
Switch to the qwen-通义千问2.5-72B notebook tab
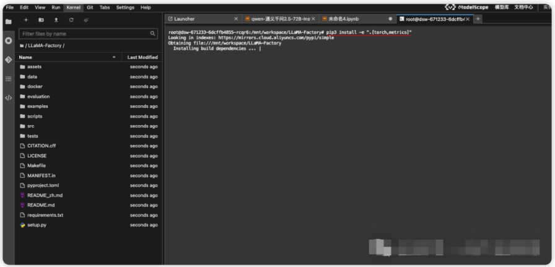280,19
